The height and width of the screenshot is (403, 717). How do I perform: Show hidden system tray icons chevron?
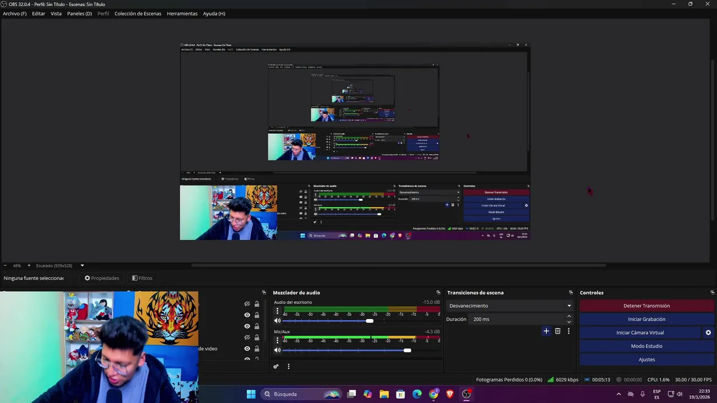coord(618,394)
